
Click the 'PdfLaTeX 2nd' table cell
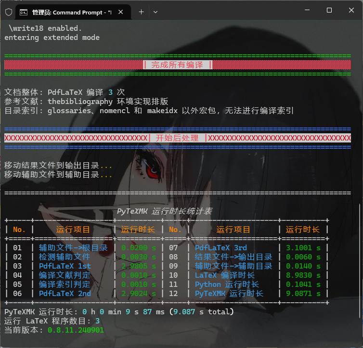65,294
